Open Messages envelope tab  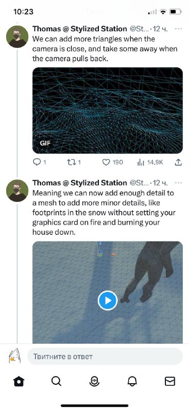[170, 381]
